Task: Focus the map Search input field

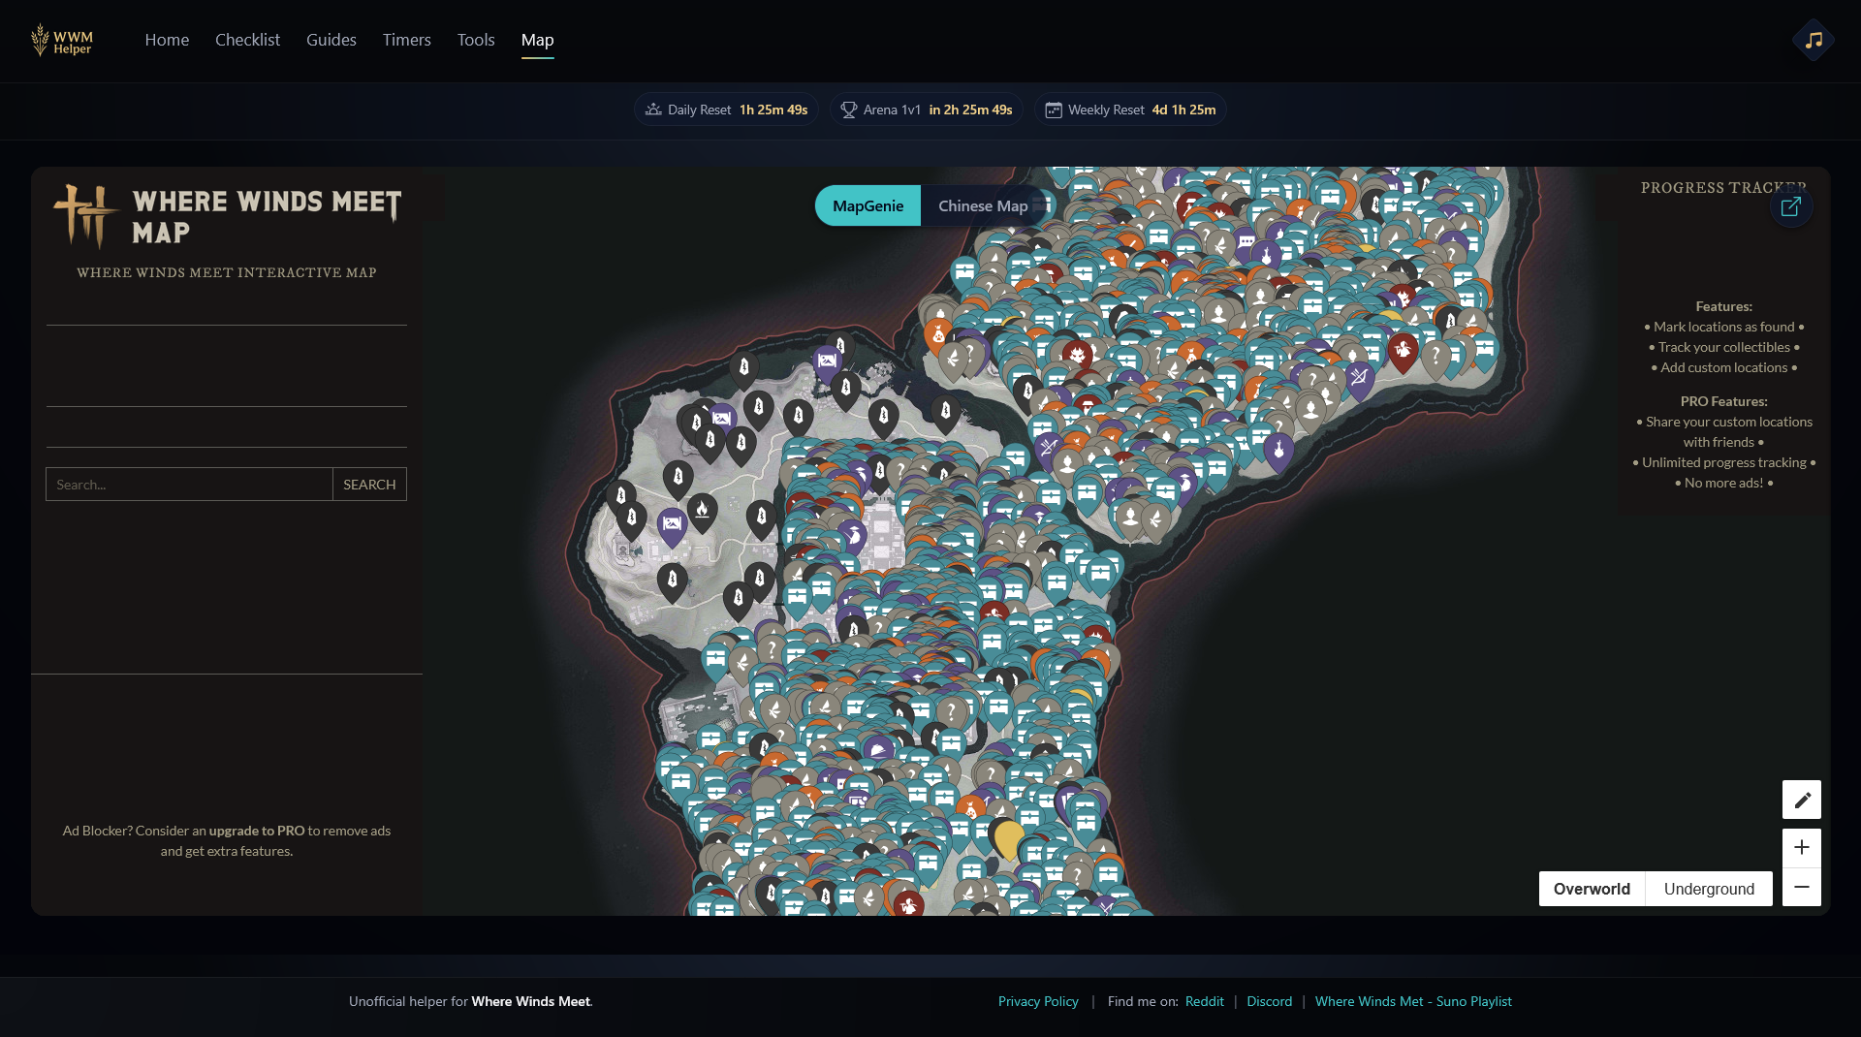Action: tap(189, 485)
